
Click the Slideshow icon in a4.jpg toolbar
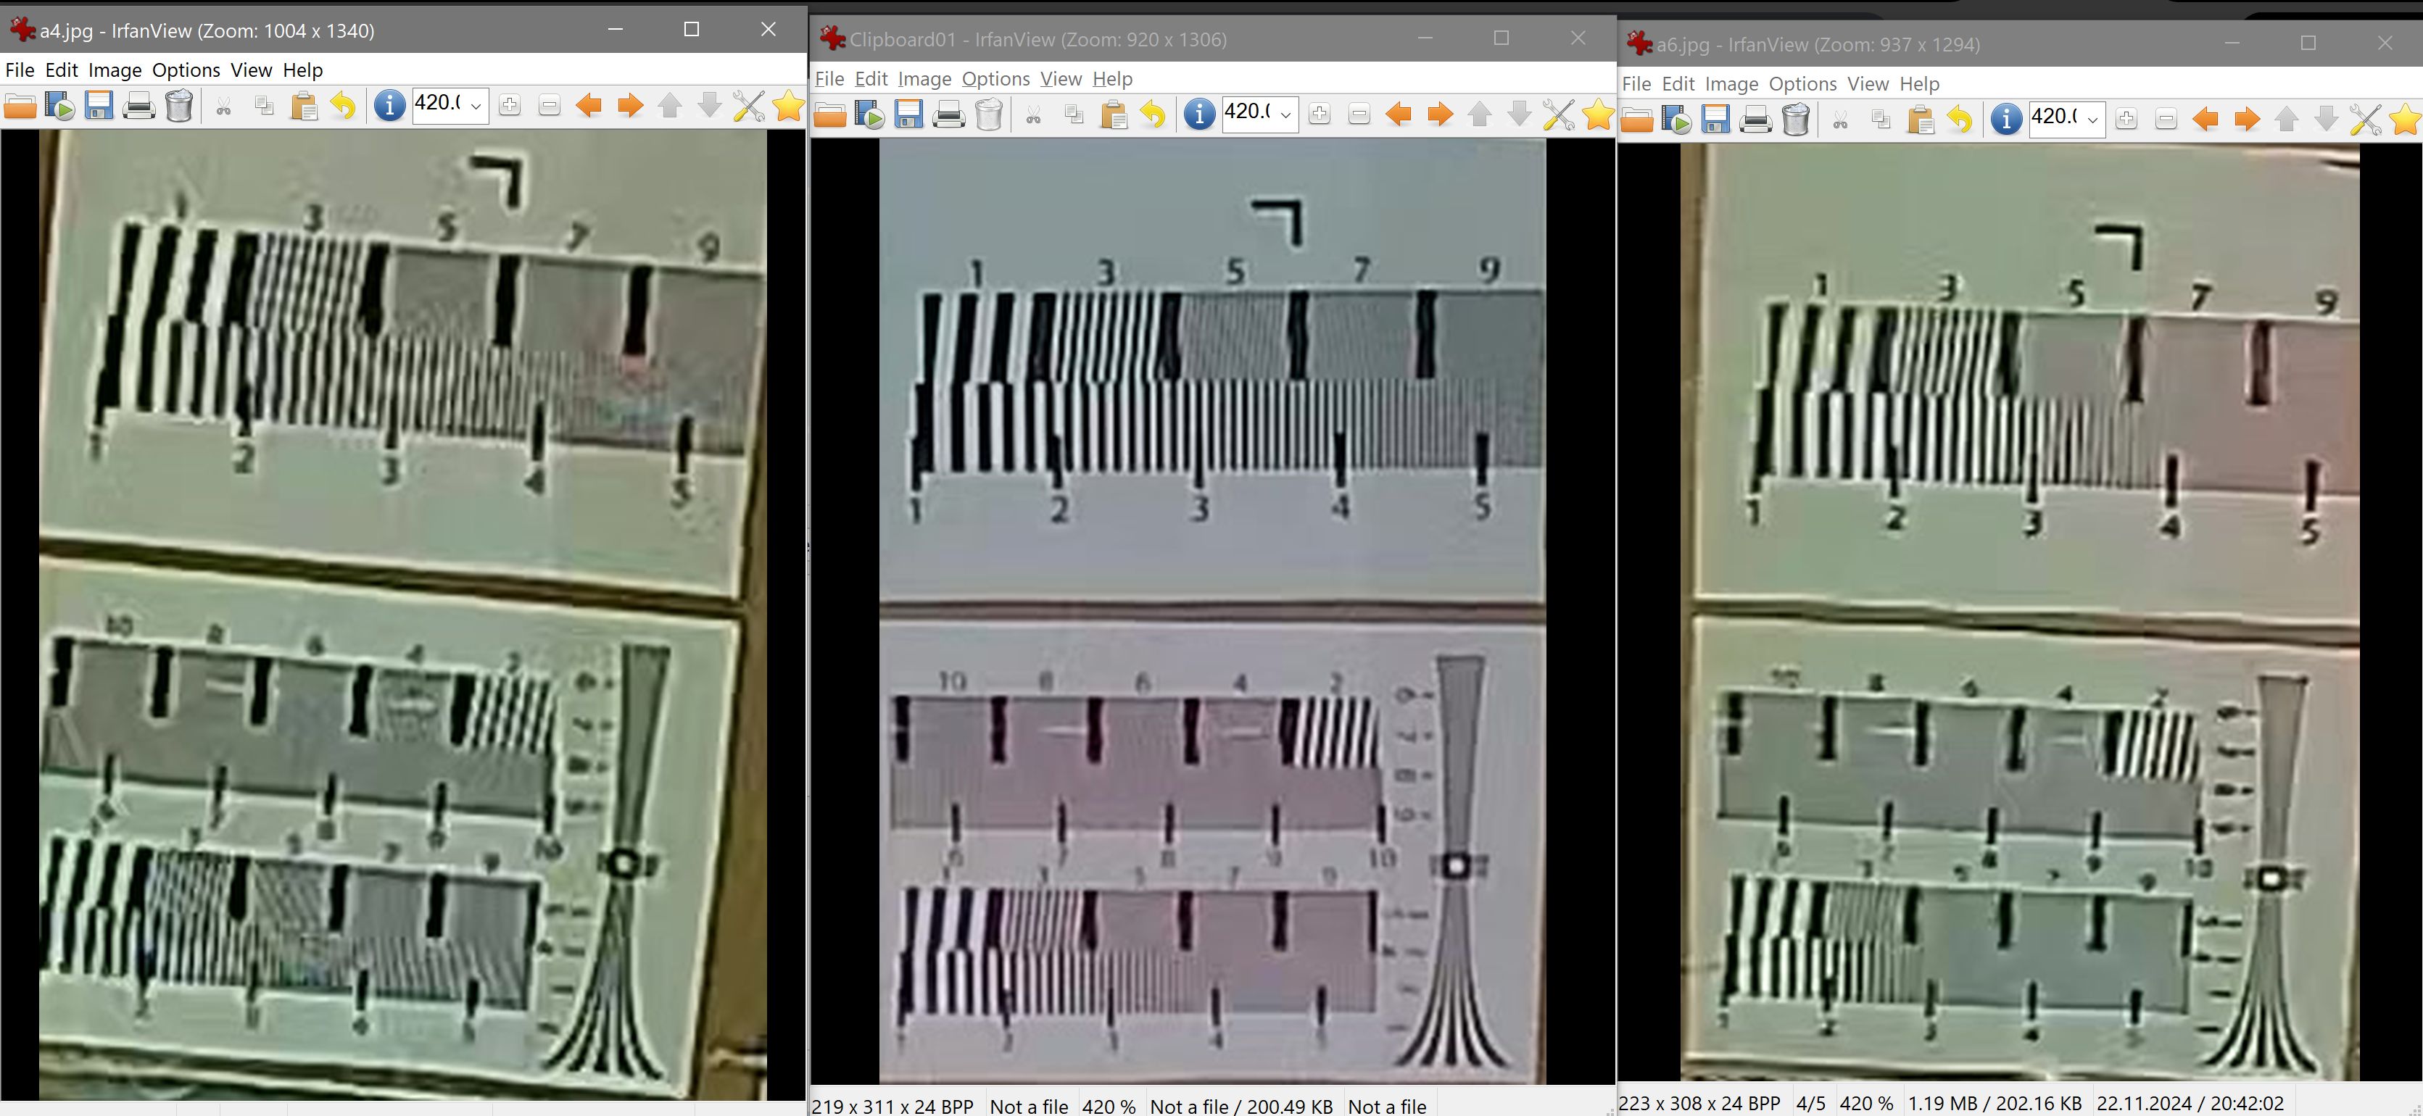coord(59,105)
